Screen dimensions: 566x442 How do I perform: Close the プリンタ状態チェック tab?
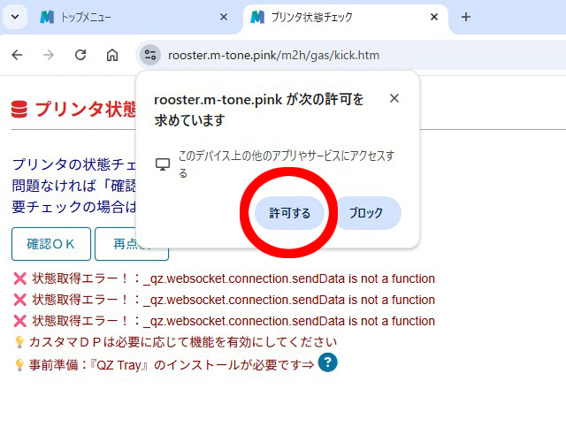tap(434, 17)
